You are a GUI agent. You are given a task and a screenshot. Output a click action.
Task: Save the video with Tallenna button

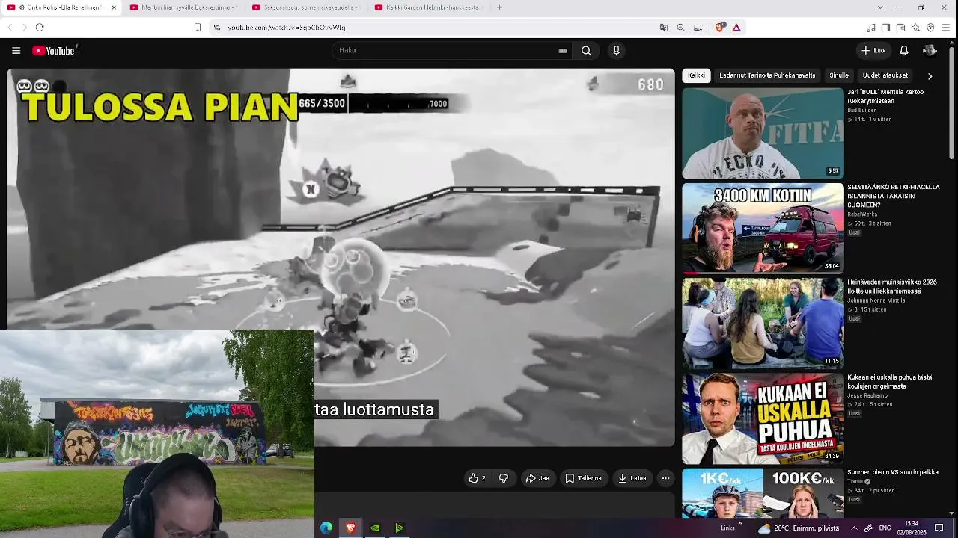click(x=584, y=478)
